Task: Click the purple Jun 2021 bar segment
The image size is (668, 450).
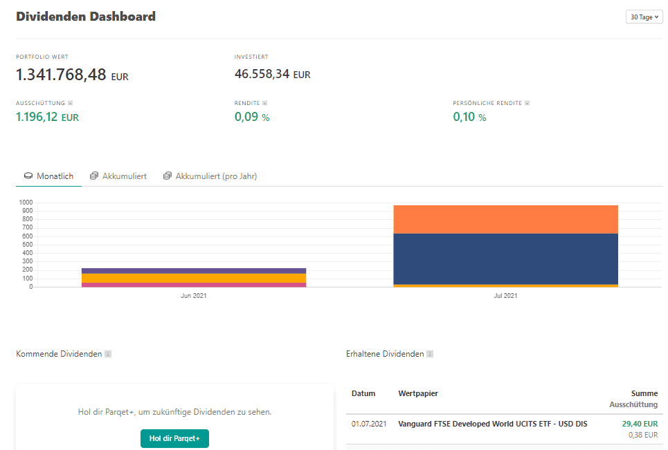Action: point(194,270)
